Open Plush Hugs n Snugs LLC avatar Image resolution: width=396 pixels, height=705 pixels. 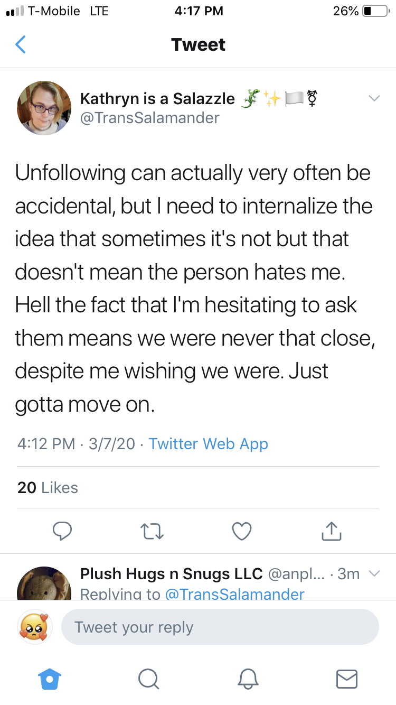point(44,583)
